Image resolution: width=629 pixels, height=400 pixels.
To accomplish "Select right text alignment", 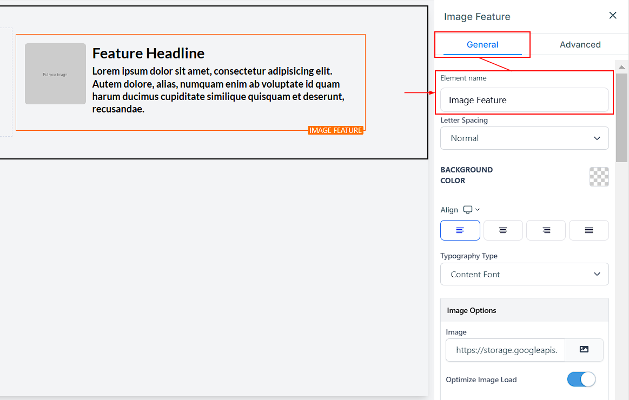I will [x=546, y=230].
